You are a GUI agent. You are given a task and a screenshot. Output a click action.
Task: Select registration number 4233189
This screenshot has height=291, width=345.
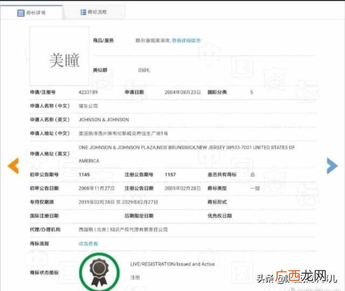pyautogui.click(x=88, y=92)
